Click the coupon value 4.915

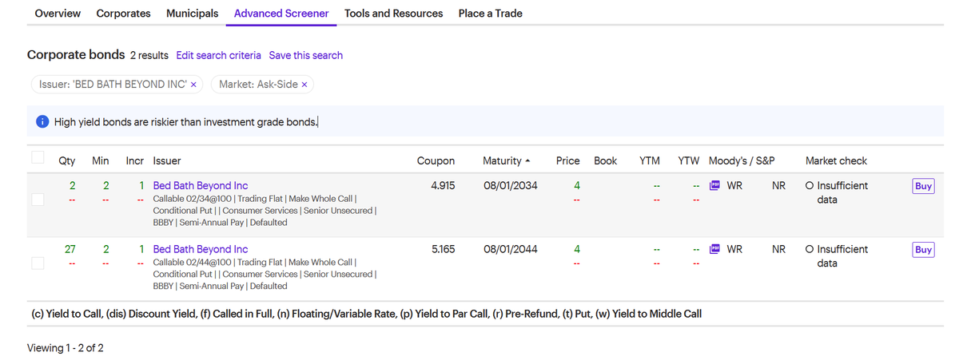pyautogui.click(x=443, y=185)
